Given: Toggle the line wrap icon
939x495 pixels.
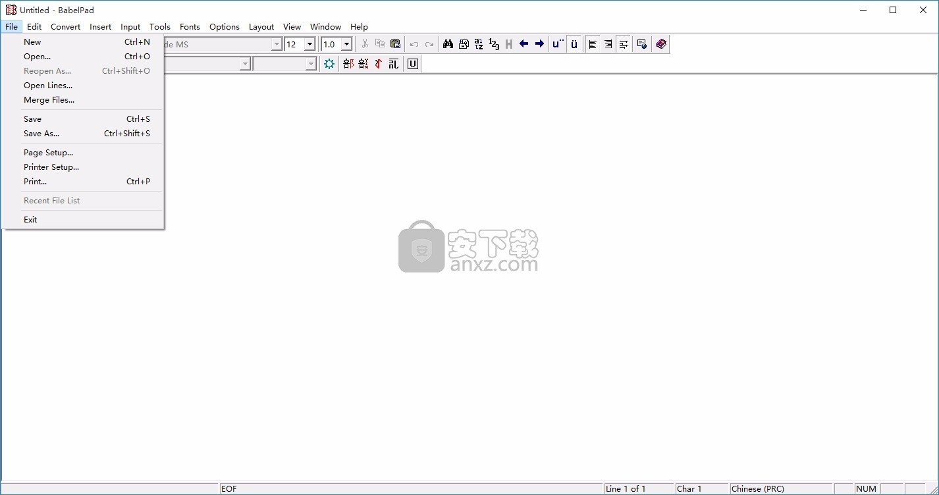Looking at the screenshot, I should [623, 44].
